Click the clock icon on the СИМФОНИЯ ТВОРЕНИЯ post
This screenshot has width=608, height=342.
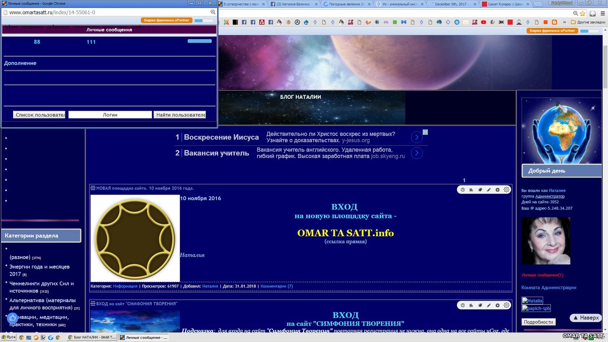point(462,305)
